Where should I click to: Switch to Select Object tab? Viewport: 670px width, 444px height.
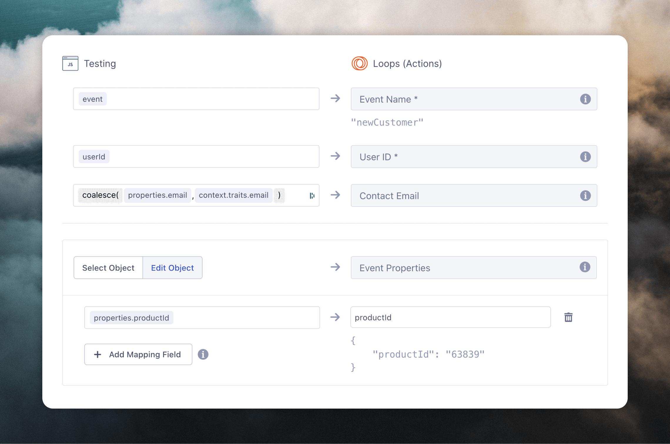[108, 268]
